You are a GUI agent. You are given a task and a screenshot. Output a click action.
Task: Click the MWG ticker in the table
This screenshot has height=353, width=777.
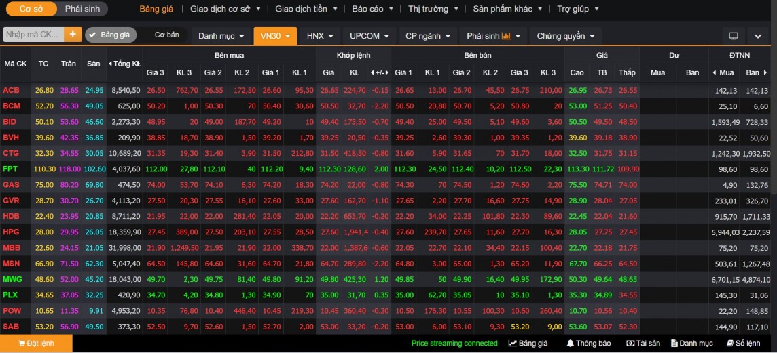coord(12,279)
